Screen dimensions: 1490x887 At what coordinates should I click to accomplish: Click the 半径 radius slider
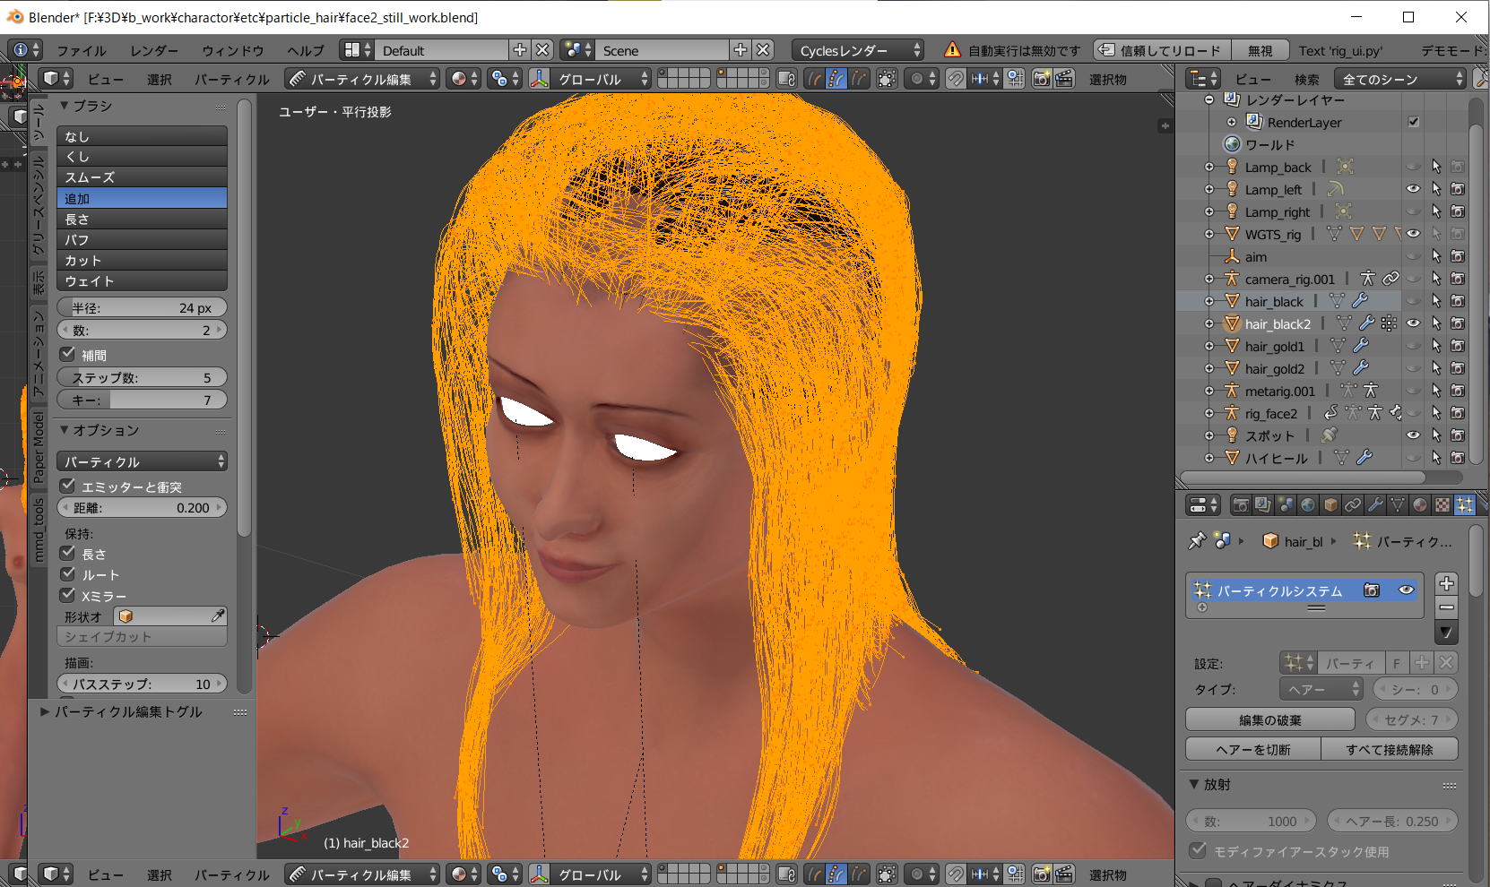pyautogui.click(x=142, y=307)
